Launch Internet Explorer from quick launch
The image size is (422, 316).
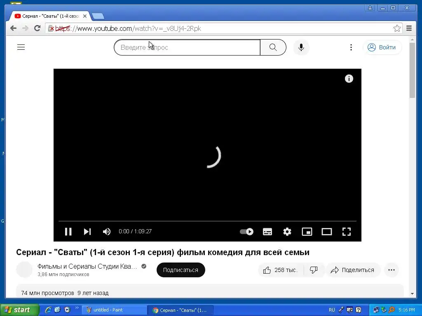48,310
